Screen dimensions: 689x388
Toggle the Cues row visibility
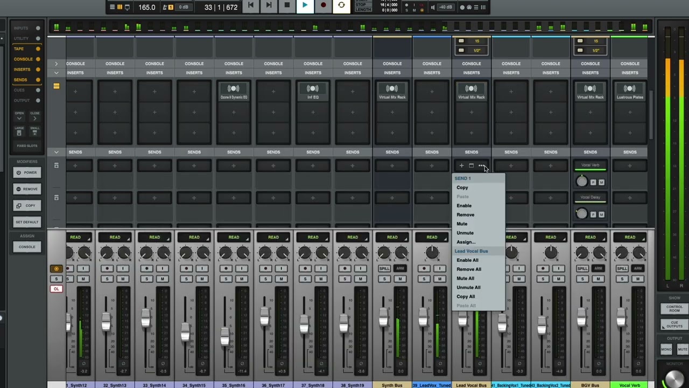[26, 90]
